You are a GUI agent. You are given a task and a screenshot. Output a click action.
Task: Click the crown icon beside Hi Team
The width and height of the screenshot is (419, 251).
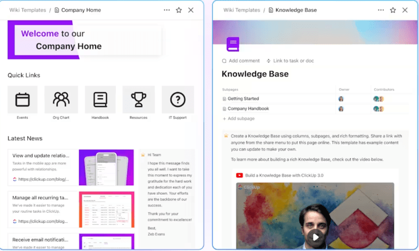tap(143, 155)
